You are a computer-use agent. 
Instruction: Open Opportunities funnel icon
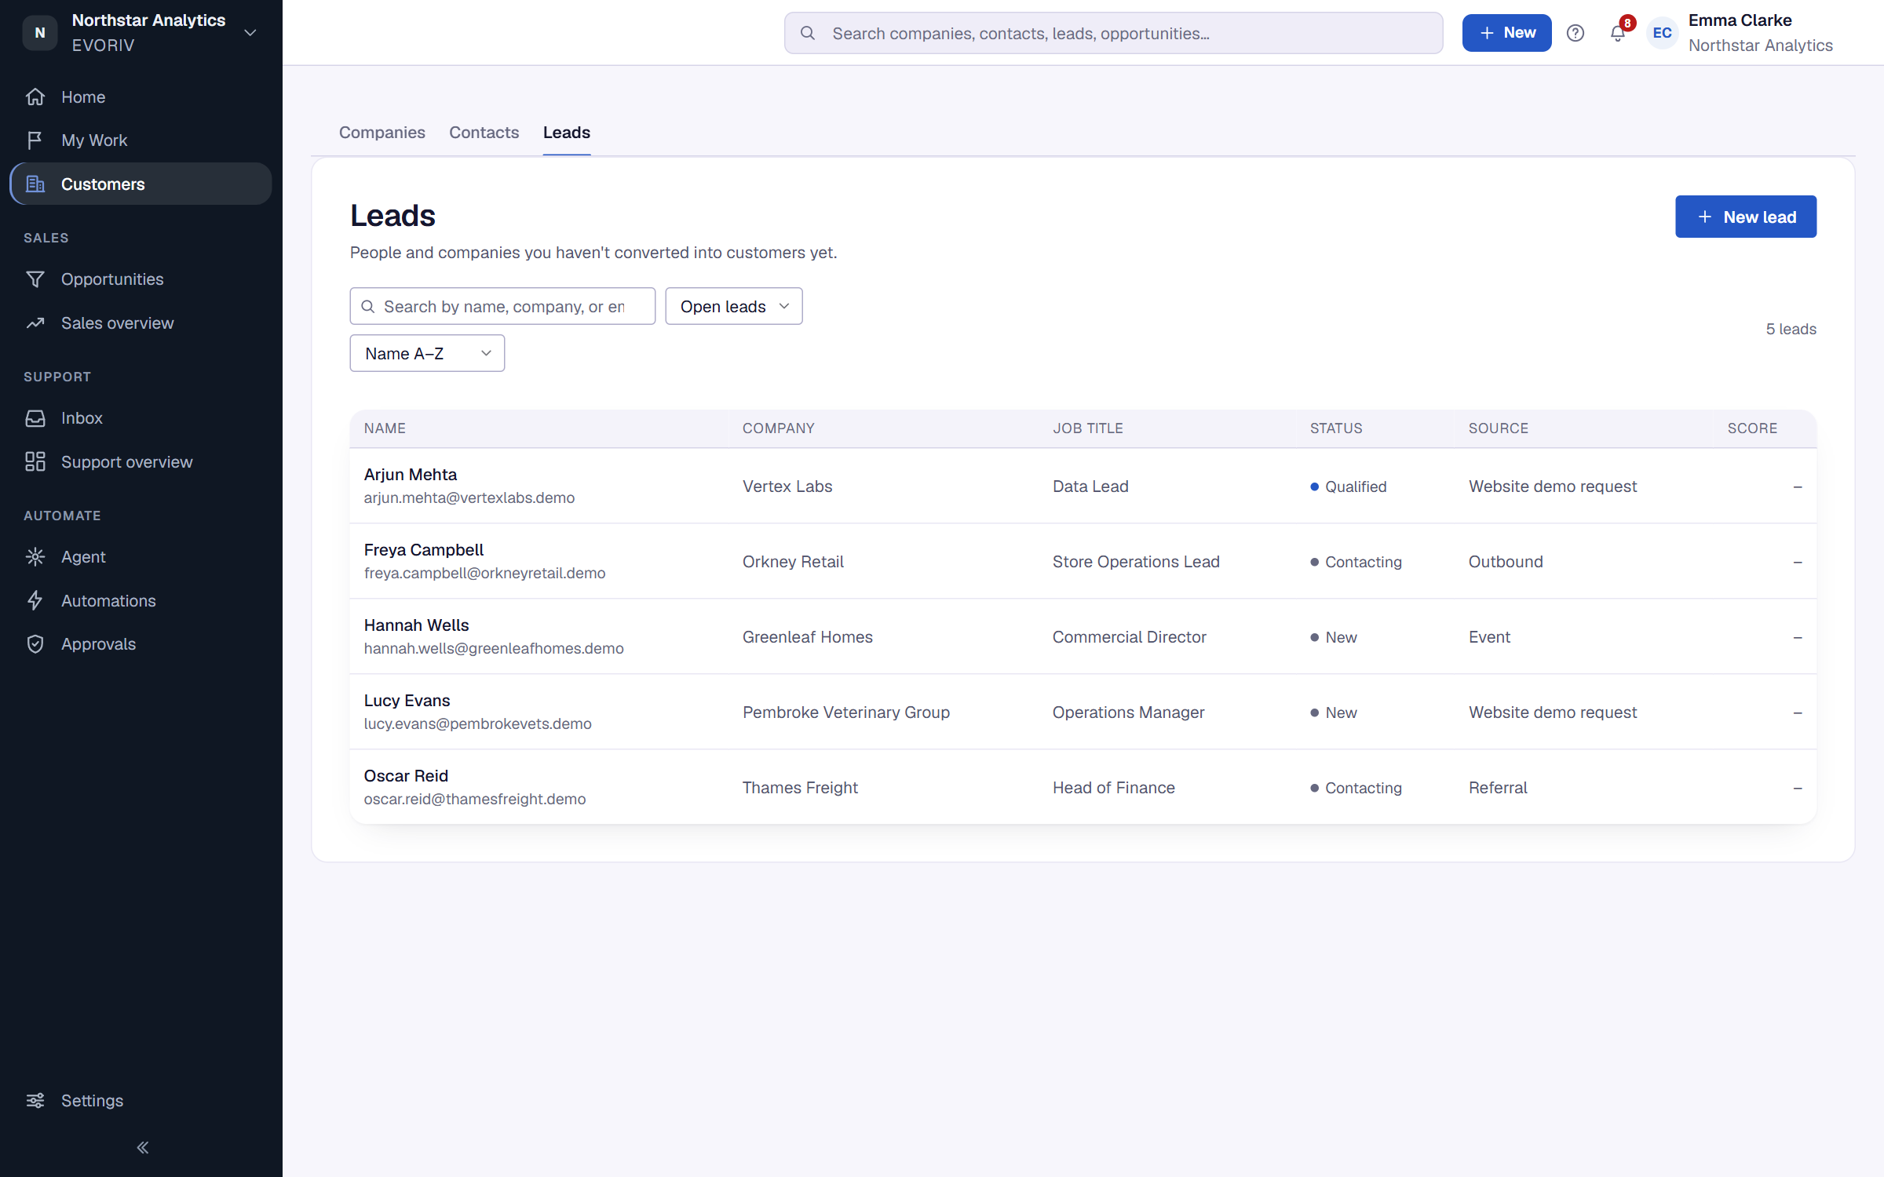pyautogui.click(x=35, y=279)
